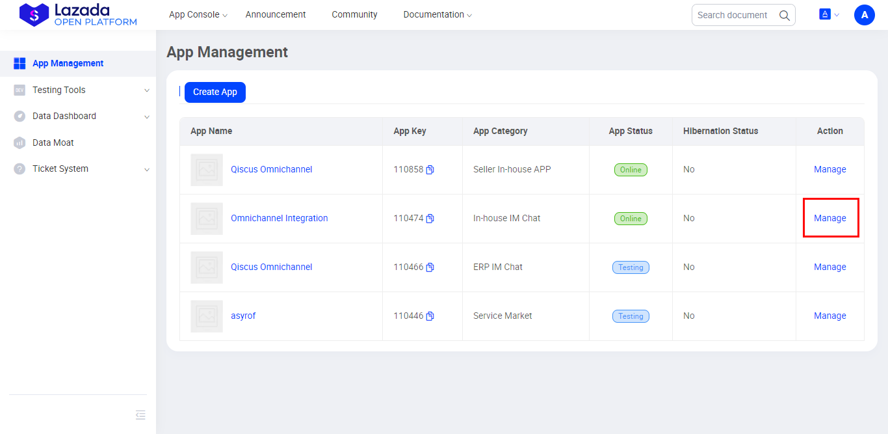Manage the Omnichannel Integration app
Screen dimensions: 888x434
[x=830, y=219]
